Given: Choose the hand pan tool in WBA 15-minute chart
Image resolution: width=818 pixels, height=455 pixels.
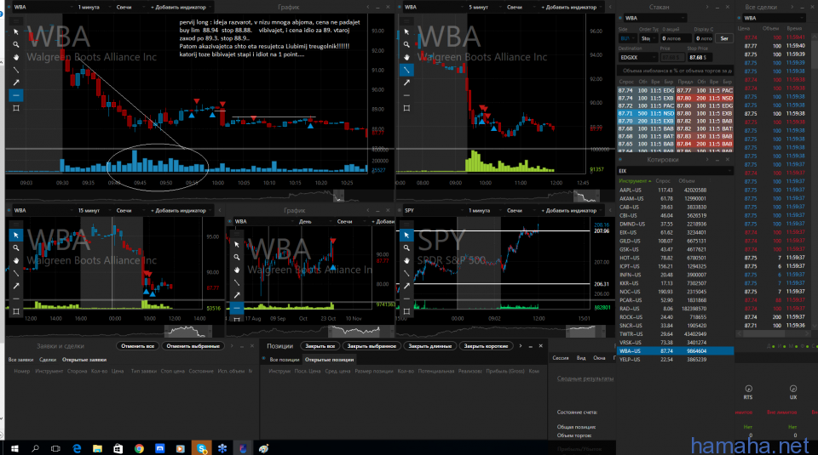Looking at the screenshot, I should (x=16, y=260).
